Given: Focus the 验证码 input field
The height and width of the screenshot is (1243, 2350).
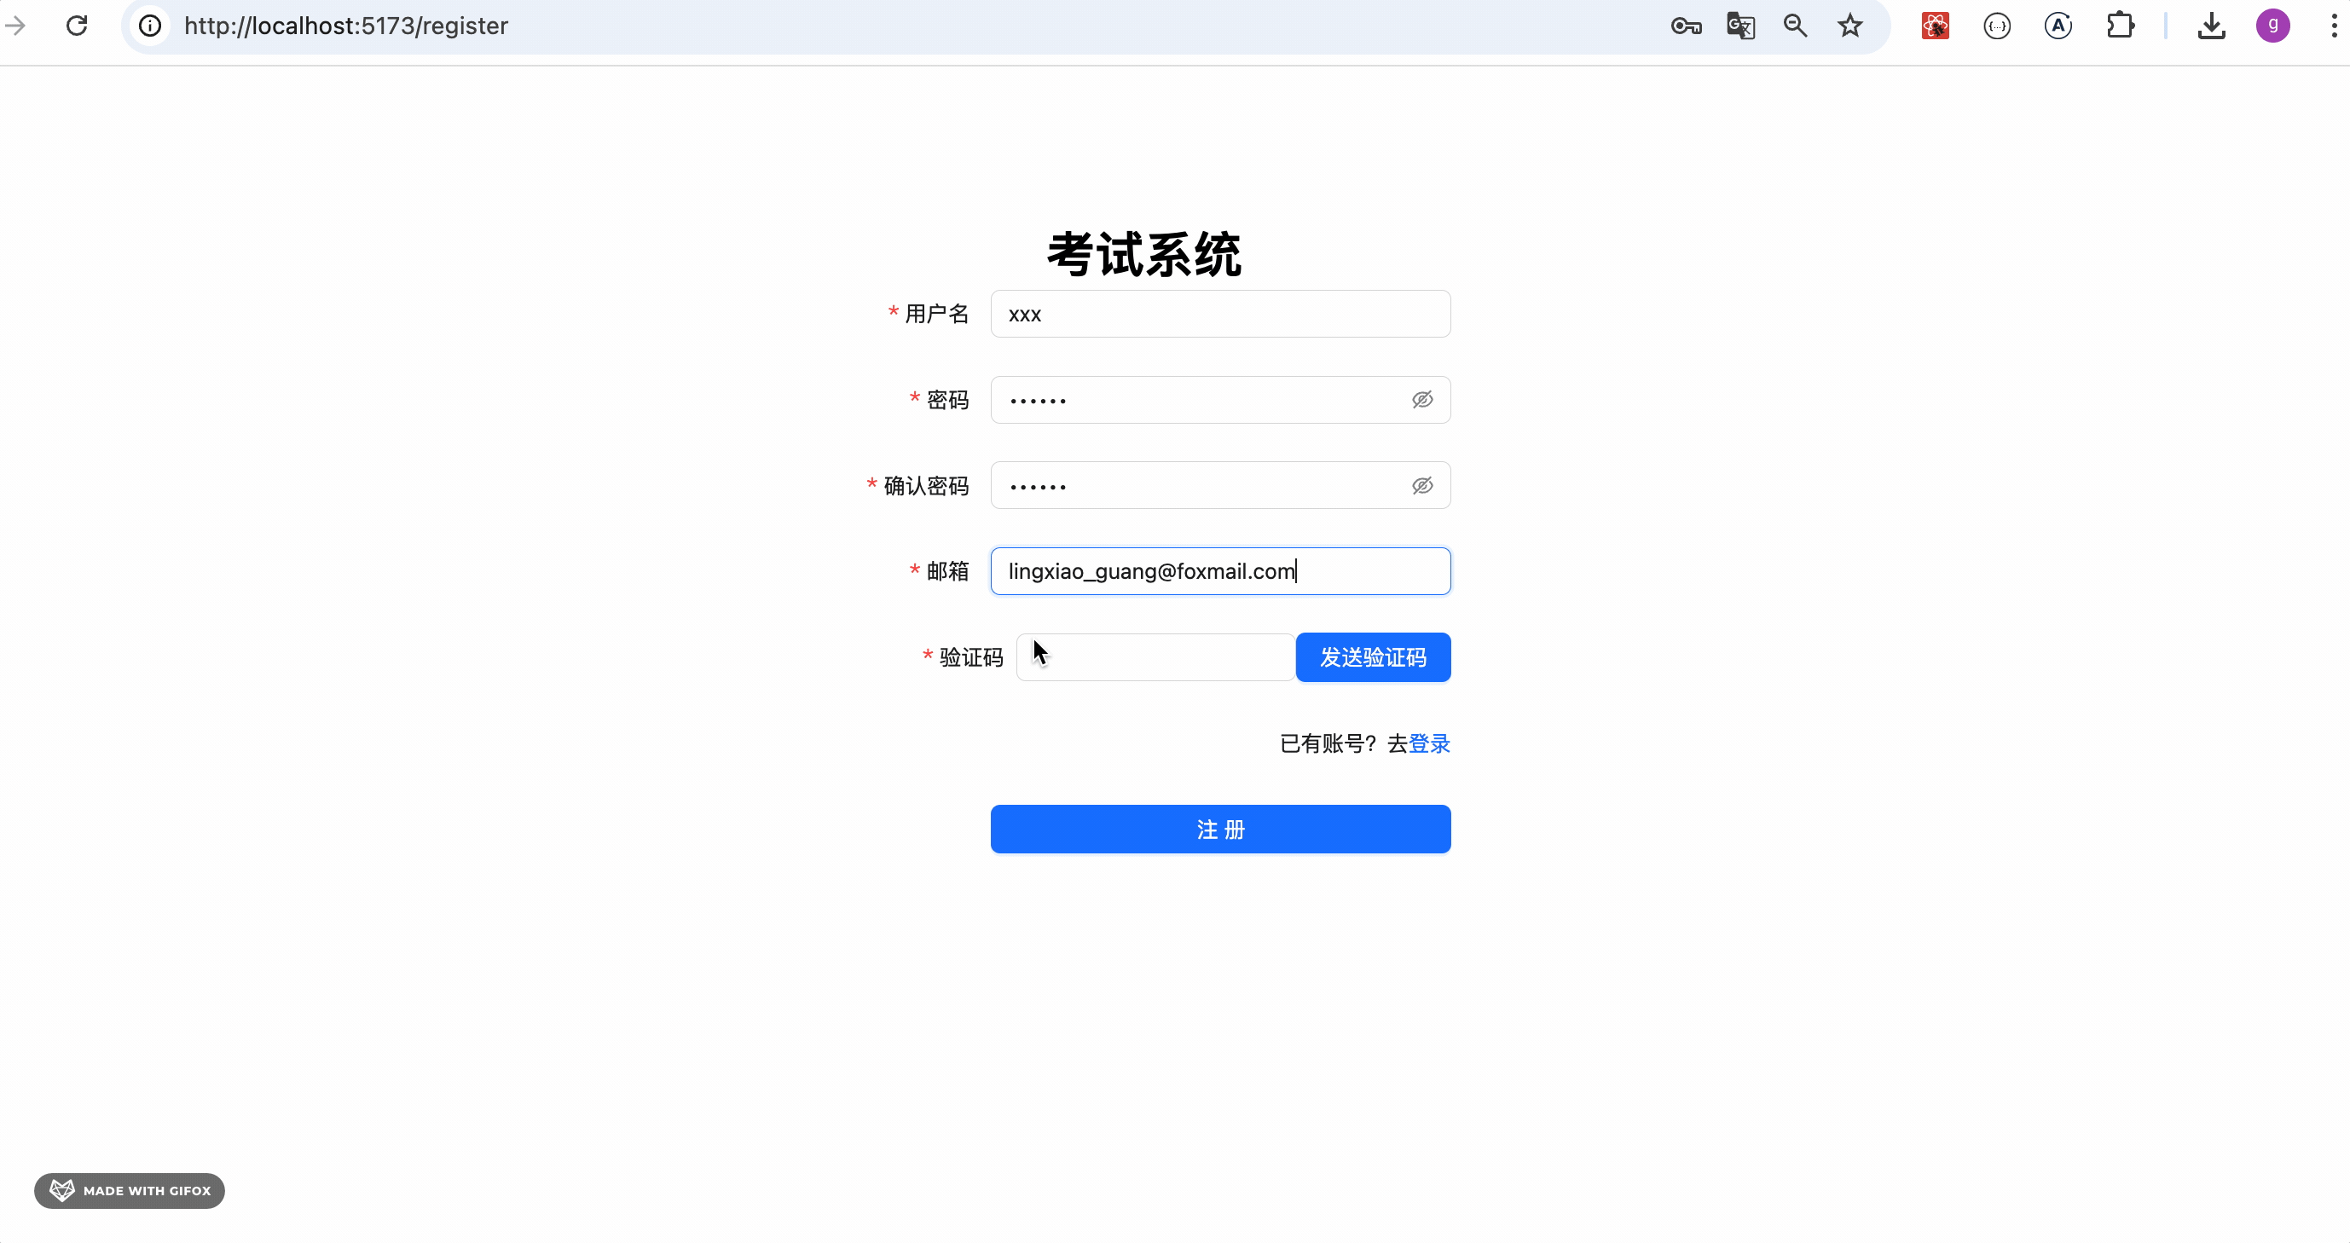Looking at the screenshot, I should pyautogui.click(x=1155, y=656).
